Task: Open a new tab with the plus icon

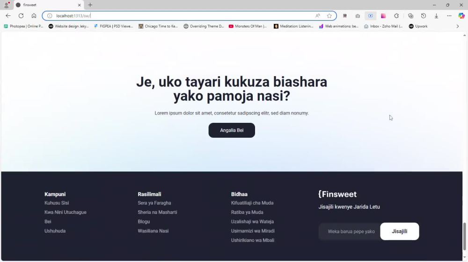Action: tap(90, 5)
